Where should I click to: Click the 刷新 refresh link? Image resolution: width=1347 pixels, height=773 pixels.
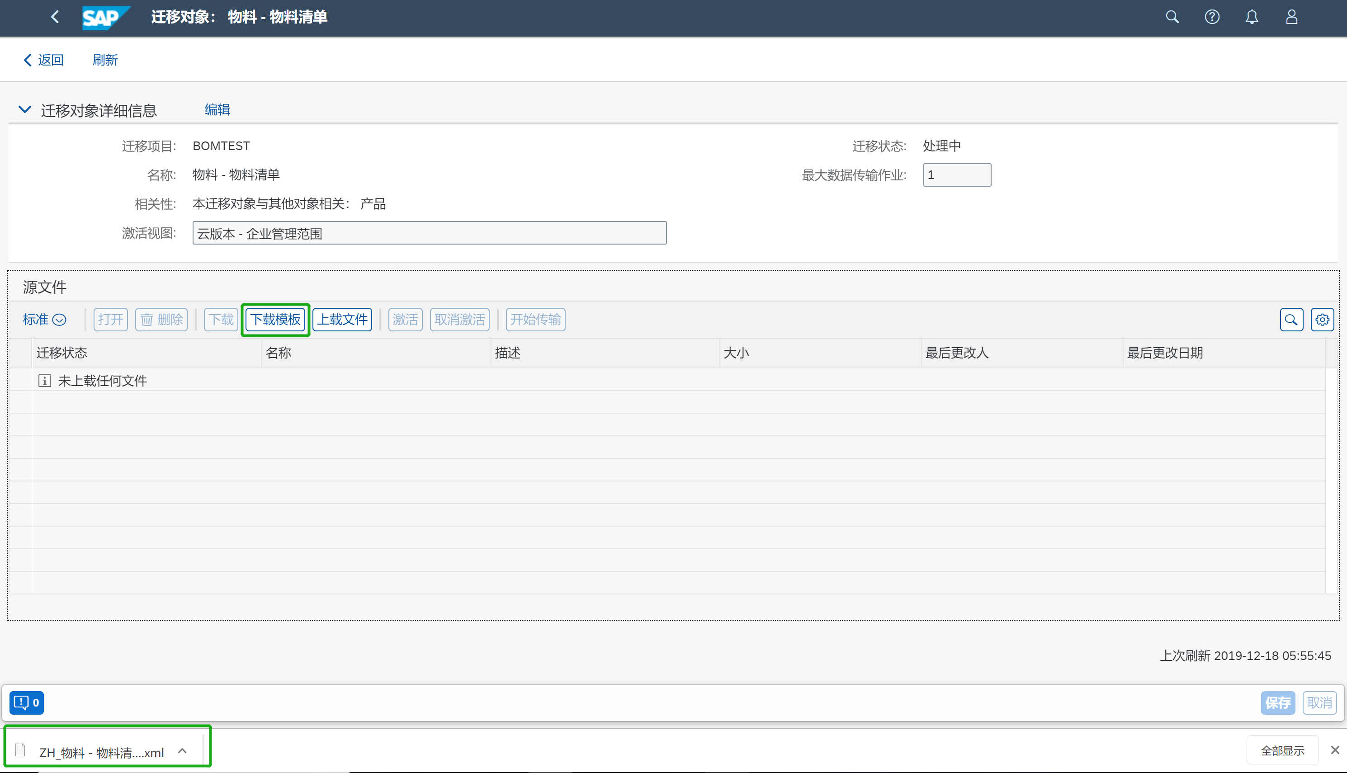(x=105, y=60)
